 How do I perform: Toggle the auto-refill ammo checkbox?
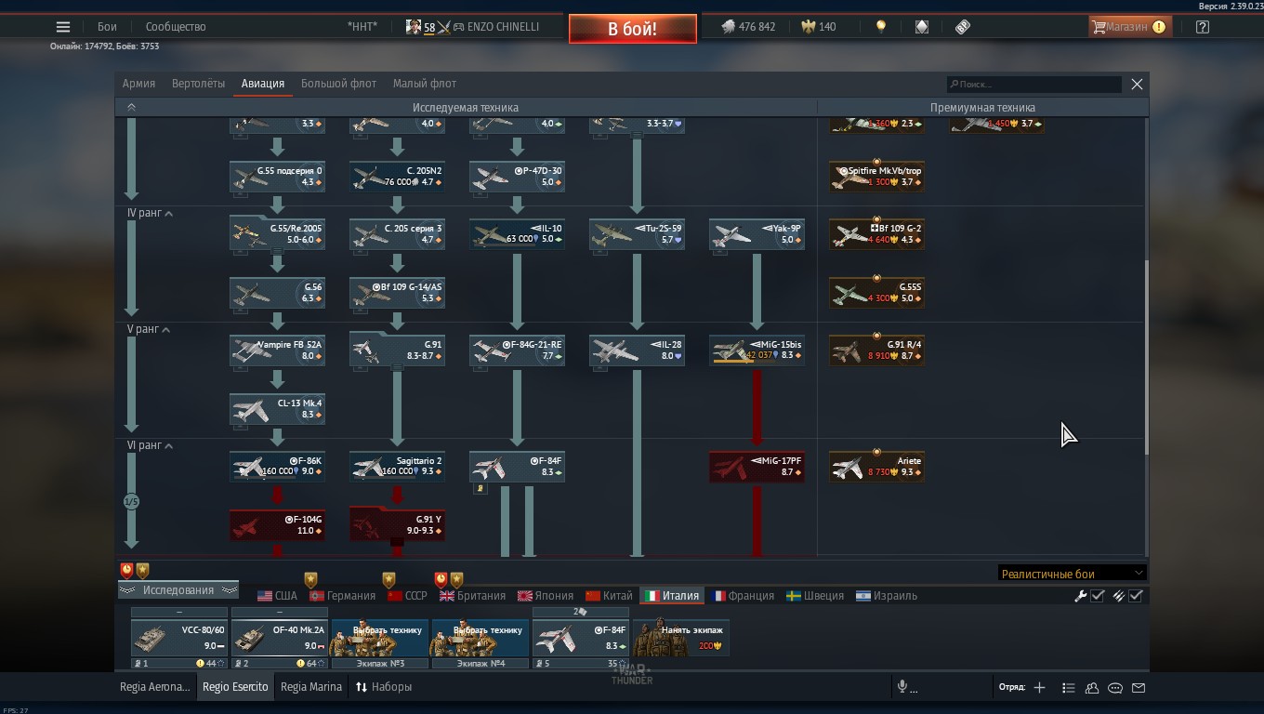pyautogui.click(x=1136, y=596)
